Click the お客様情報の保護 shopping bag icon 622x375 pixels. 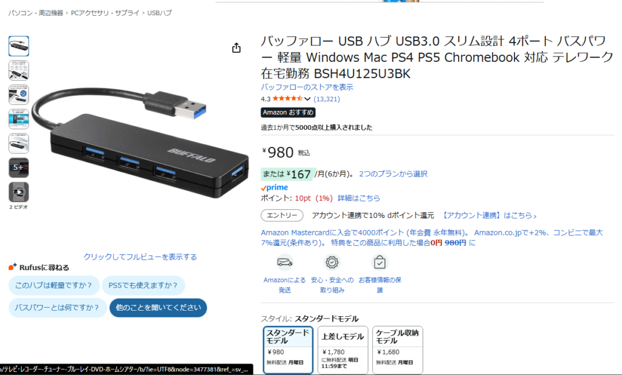tap(380, 262)
